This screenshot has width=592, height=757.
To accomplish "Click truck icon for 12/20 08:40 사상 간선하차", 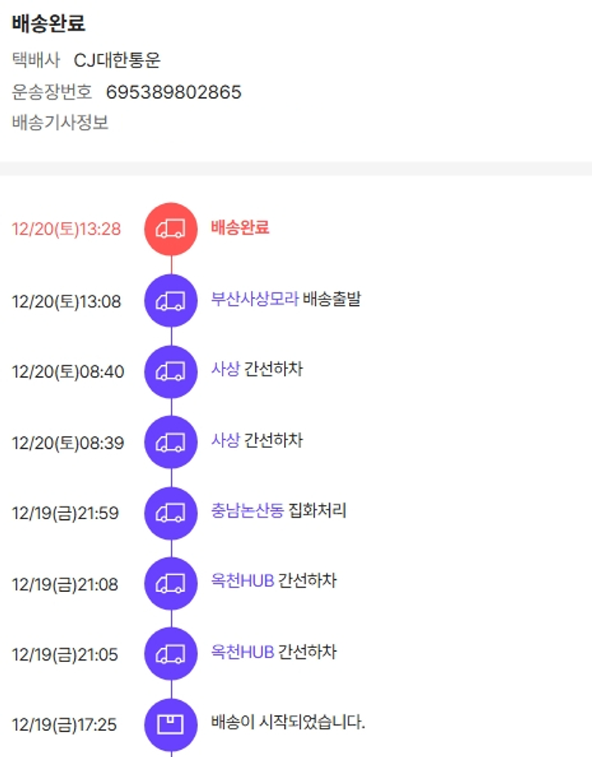I will 170,371.
